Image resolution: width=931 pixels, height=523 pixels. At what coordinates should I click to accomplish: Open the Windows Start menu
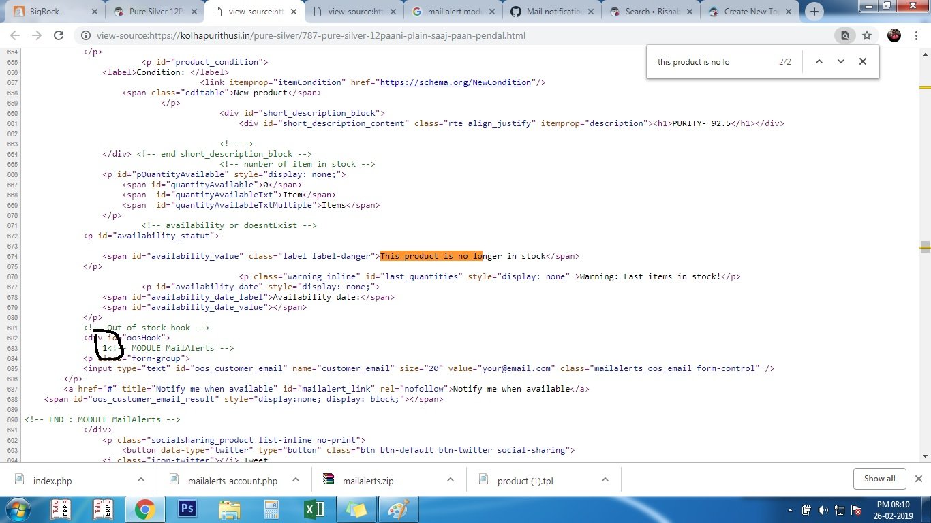[18, 509]
